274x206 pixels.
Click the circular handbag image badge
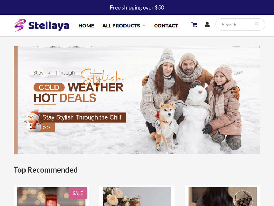pos(243,199)
